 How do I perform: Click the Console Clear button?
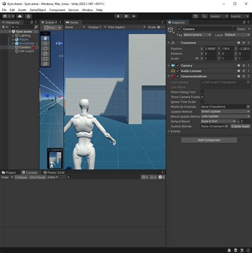click(5, 177)
